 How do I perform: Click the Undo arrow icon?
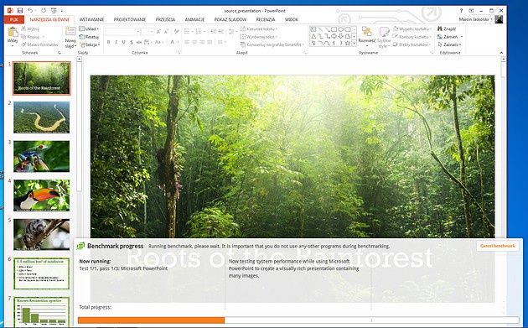coord(30,11)
